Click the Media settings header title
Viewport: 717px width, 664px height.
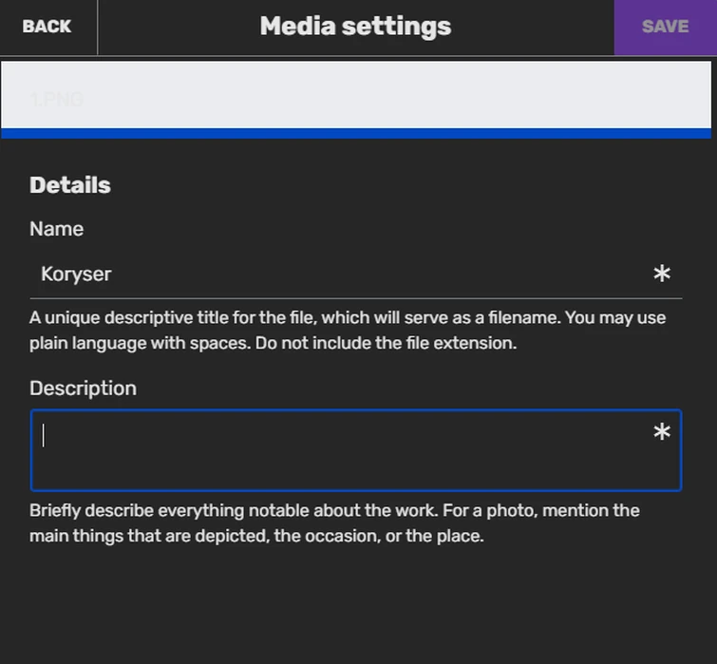(355, 27)
